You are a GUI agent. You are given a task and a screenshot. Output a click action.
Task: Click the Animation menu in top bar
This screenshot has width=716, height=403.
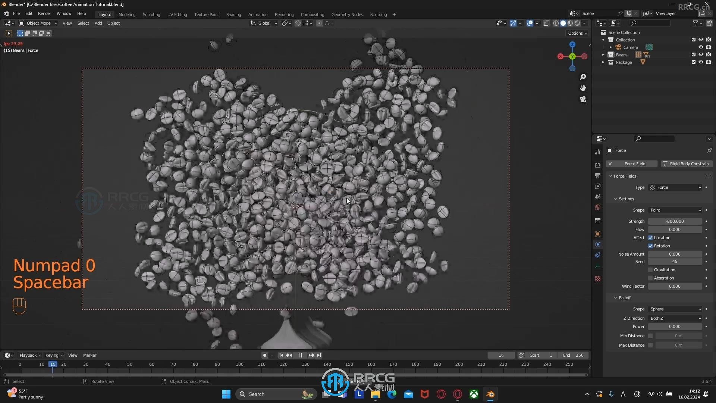click(257, 14)
